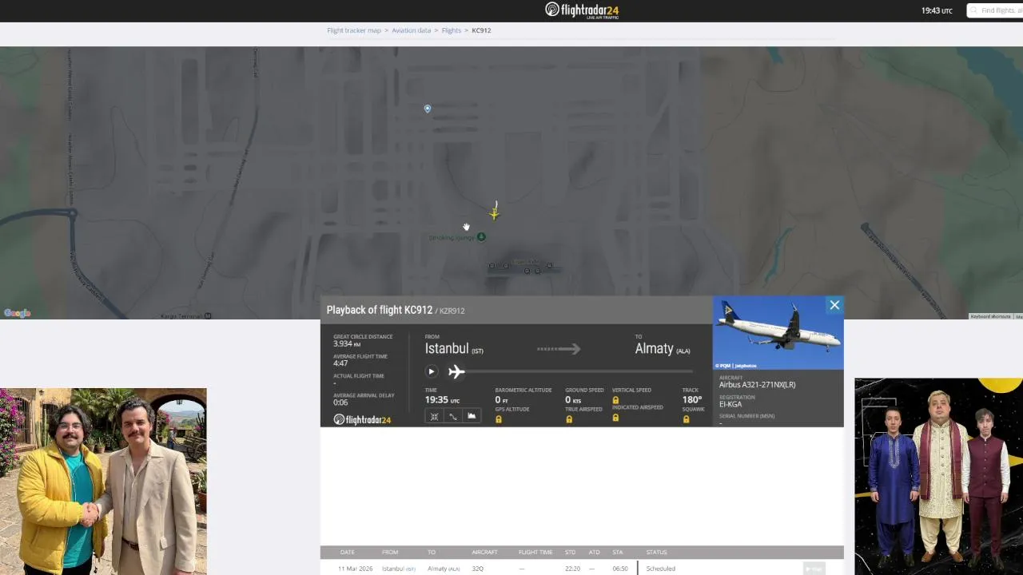Click the '32Q' aircraft cell
The width and height of the screenshot is (1023, 575).
[x=477, y=569]
